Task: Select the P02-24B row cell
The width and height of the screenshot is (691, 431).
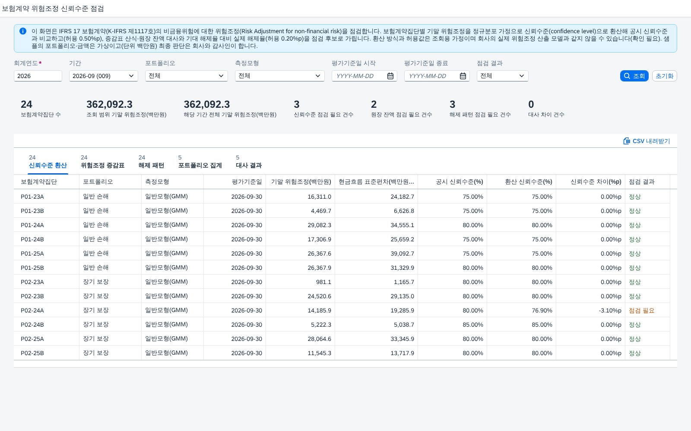Action: coord(47,325)
